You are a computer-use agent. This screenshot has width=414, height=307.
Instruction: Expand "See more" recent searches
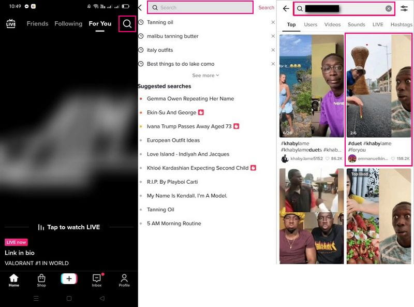click(205, 75)
